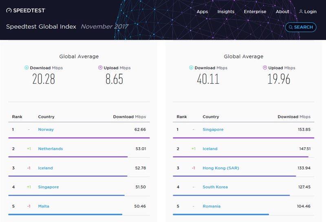Click the upload arrow icon above 19.96
Viewport: 326px width, 222px height.
[265, 67]
